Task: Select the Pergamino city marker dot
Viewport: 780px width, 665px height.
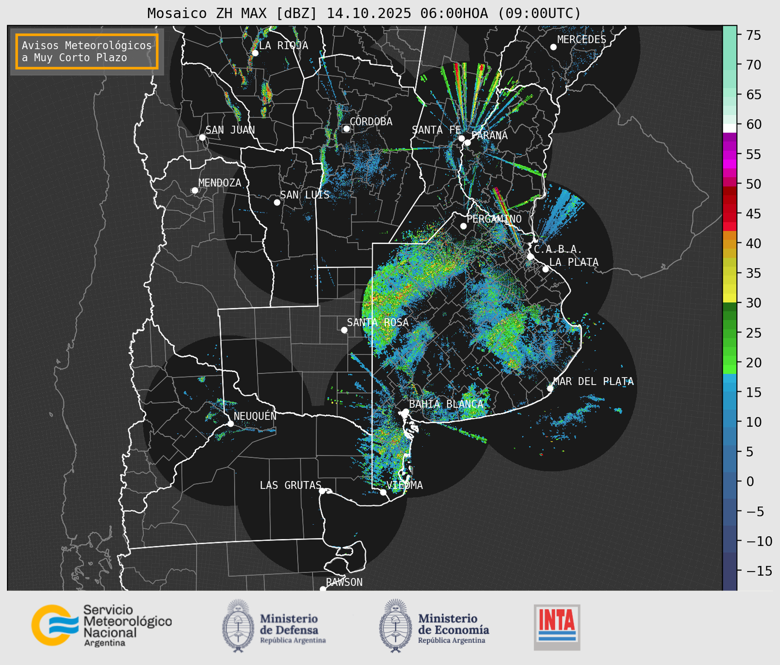Action: coord(463,226)
